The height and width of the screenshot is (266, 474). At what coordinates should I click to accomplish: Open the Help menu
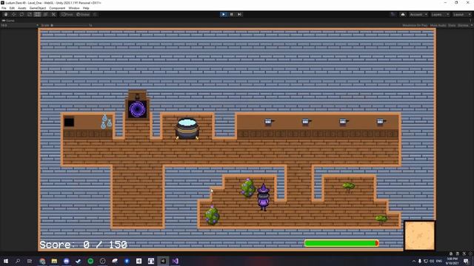[86, 8]
